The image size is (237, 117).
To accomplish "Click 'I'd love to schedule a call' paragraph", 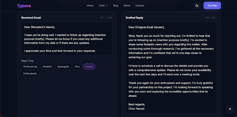I will pos(170,70).
